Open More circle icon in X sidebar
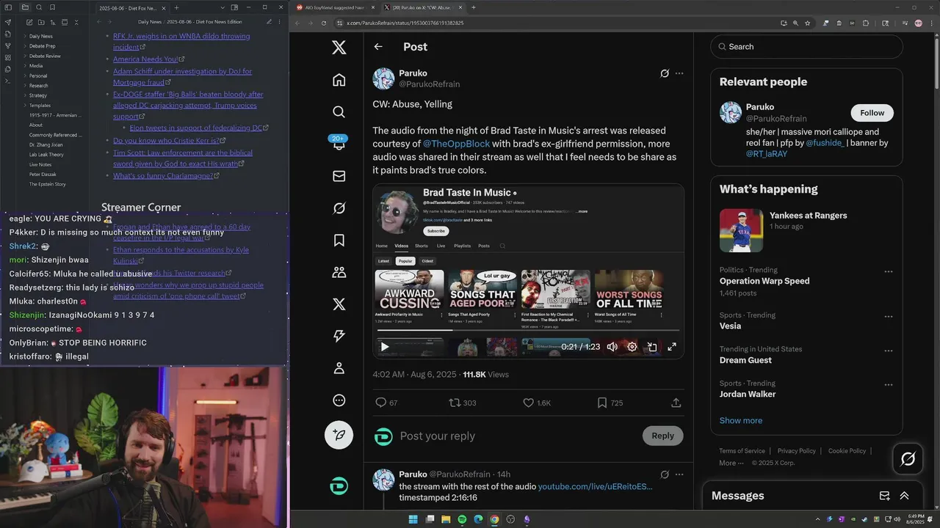 coord(339,400)
